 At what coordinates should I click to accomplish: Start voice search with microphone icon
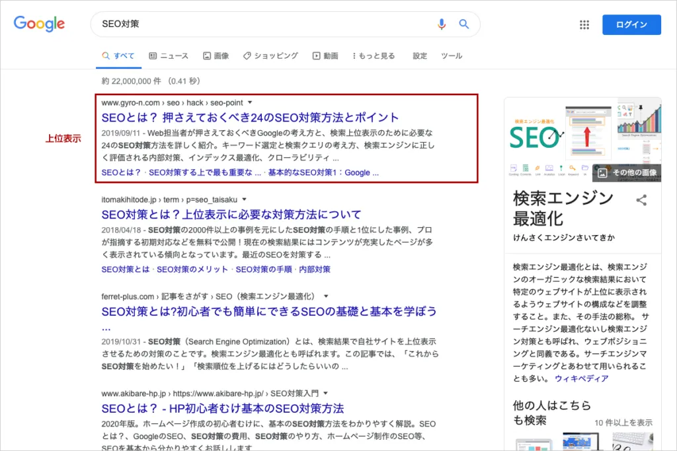[x=441, y=24]
